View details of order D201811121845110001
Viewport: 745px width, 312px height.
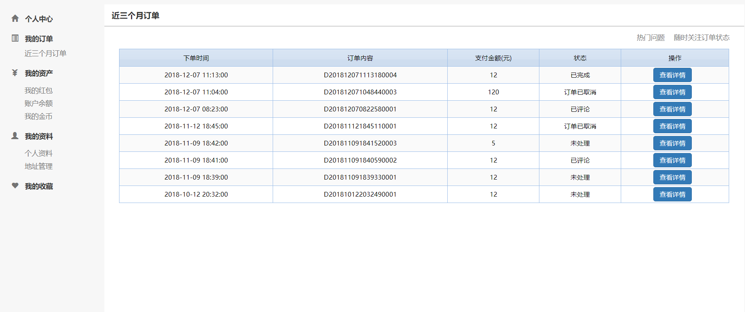tap(672, 126)
